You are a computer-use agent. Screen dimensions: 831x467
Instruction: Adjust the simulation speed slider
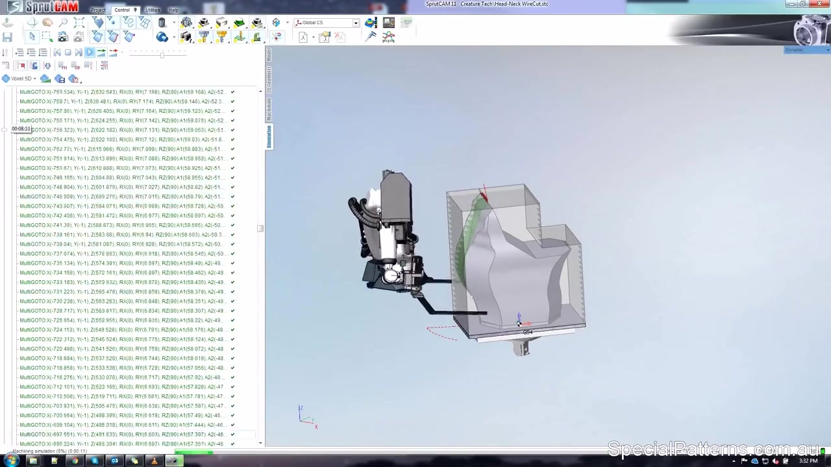162,55
